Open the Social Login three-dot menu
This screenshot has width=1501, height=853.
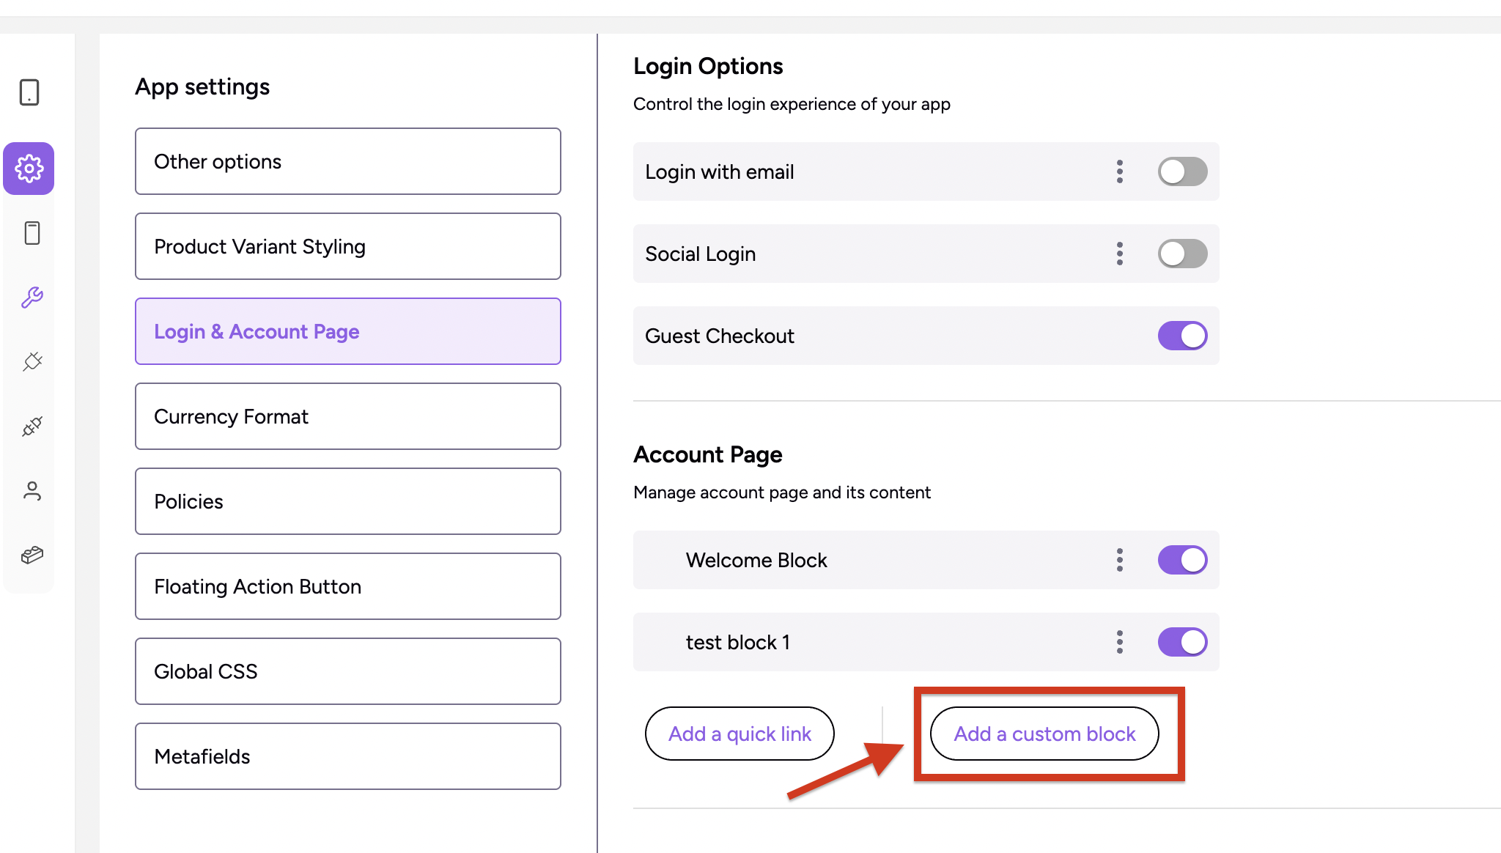(x=1119, y=254)
